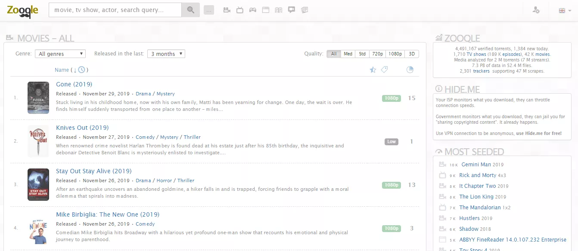Open Gemini Man in Most Seeded
This screenshot has width=578, height=251.
(476, 165)
